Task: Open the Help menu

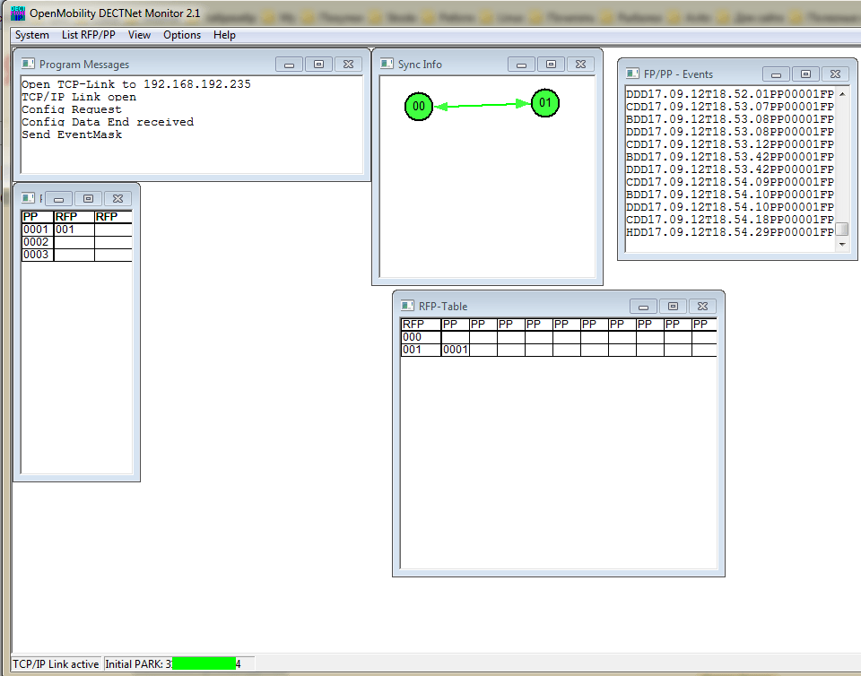Action: tap(224, 35)
